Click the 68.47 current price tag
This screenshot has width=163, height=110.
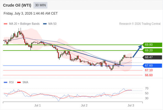[152, 57]
